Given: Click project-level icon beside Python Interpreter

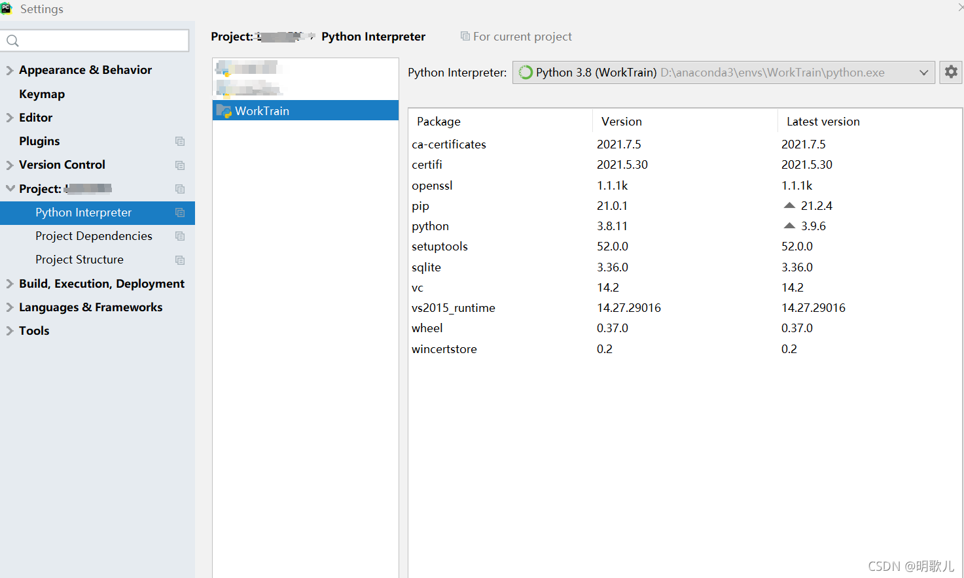Looking at the screenshot, I should (x=180, y=212).
